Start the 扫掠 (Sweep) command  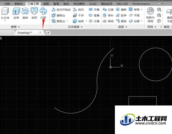[43, 13]
